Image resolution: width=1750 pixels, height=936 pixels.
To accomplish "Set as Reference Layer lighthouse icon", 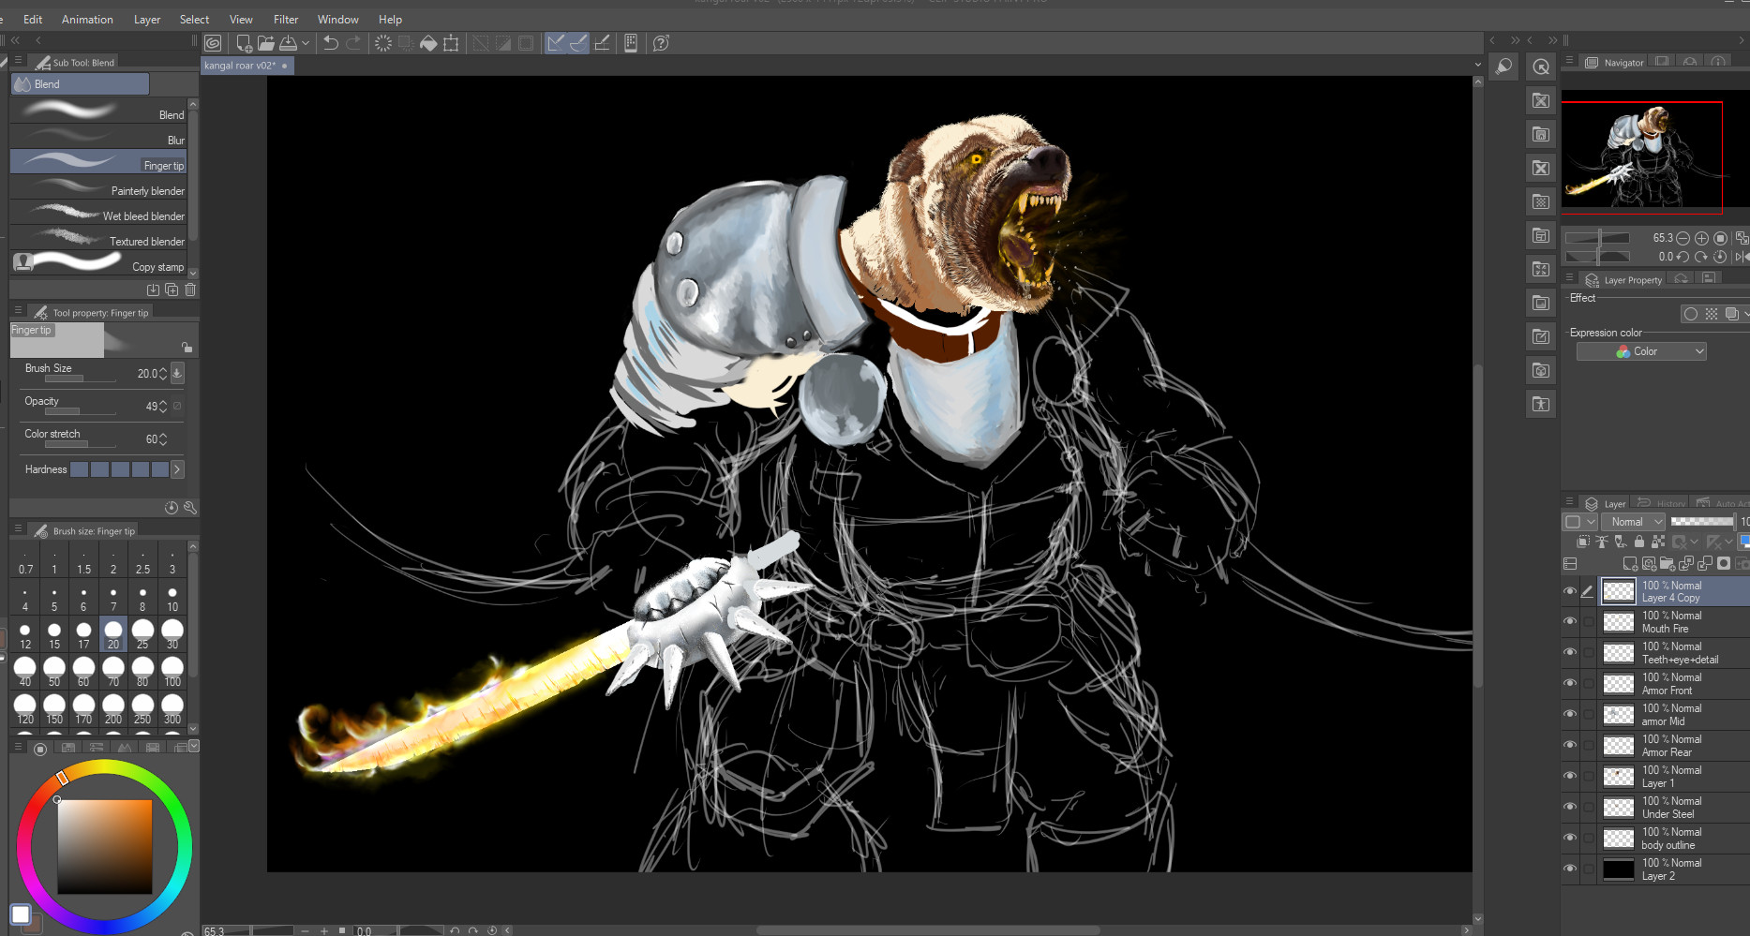I will [x=1602, y=542].
